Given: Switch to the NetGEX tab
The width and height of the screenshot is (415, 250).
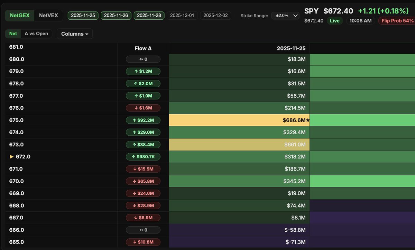Looking at the screenshot, I should click(20, 16).
